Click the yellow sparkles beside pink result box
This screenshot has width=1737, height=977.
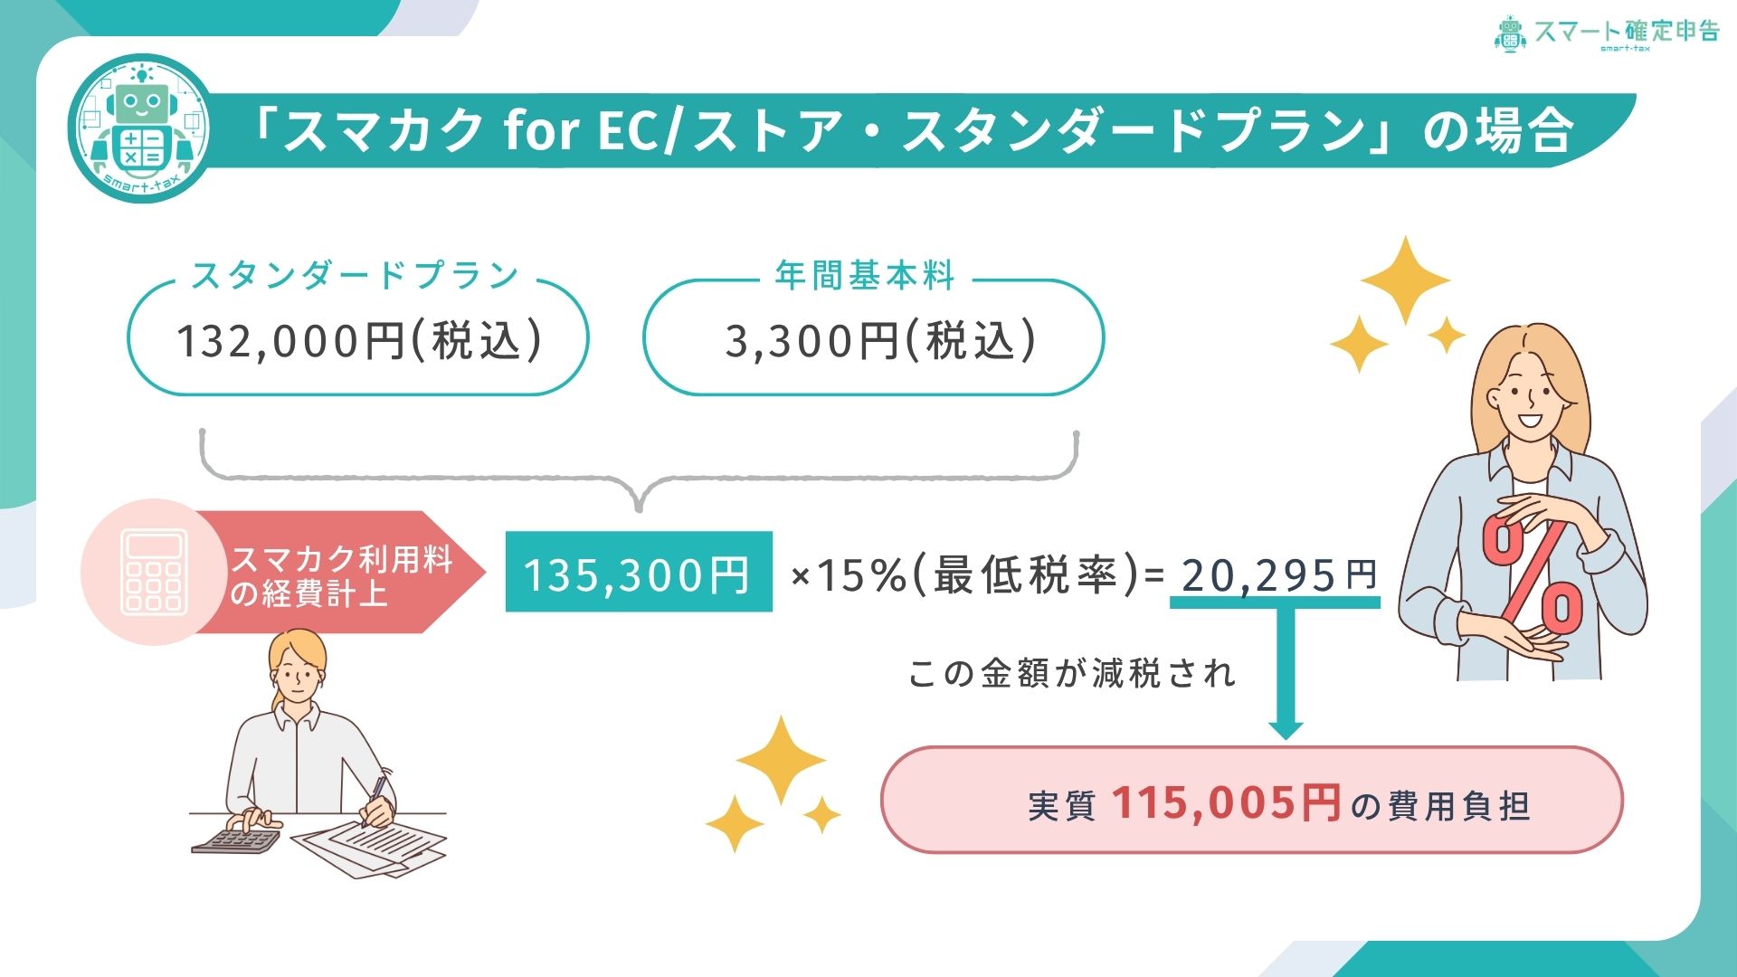coord(774,784)
